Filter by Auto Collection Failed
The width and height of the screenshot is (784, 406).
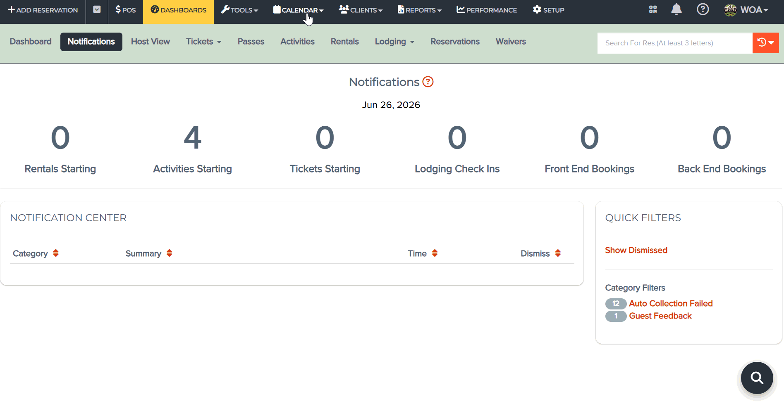pos(671,304)
